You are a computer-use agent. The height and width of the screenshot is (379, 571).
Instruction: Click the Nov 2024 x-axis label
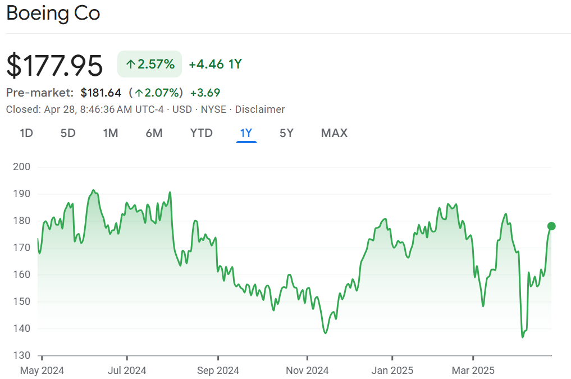click(x=307, y=371)
